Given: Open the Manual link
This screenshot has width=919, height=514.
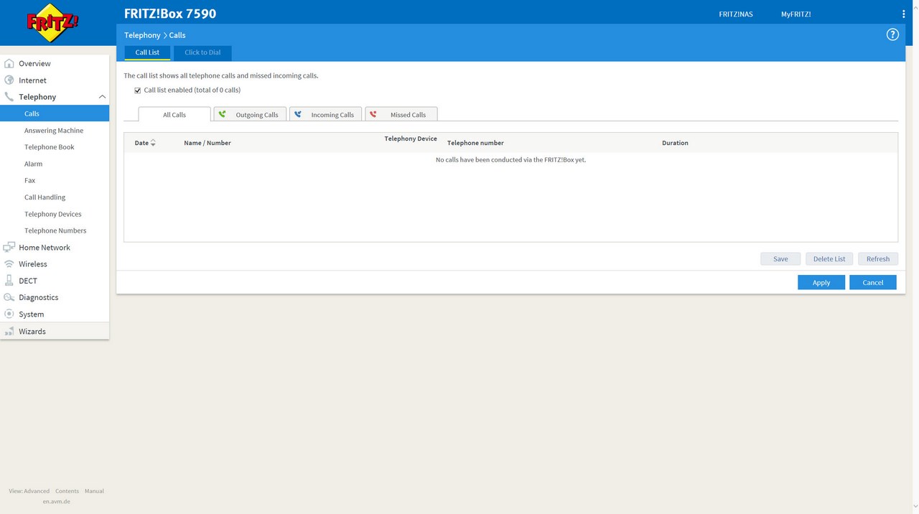Looking at the screenshot, I should pos(94,491).
